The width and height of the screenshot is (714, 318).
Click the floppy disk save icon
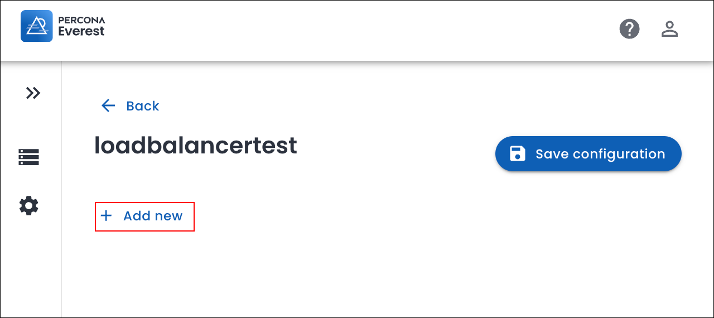coord(518,154)
